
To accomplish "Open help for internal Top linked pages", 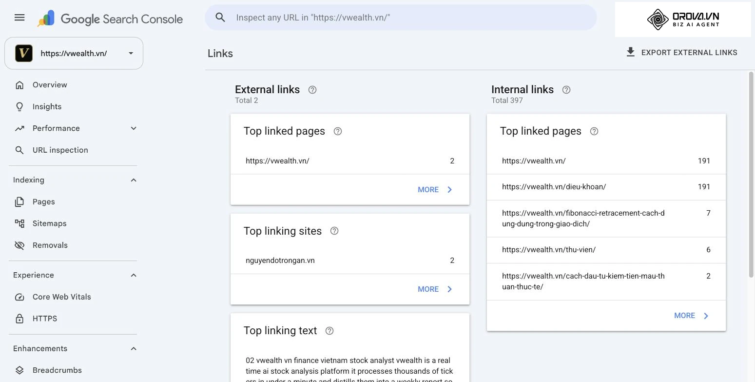I will point(594,131).
